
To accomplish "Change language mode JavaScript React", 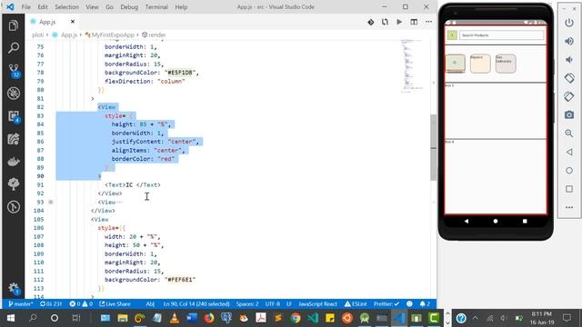I will tap(317, 304).
